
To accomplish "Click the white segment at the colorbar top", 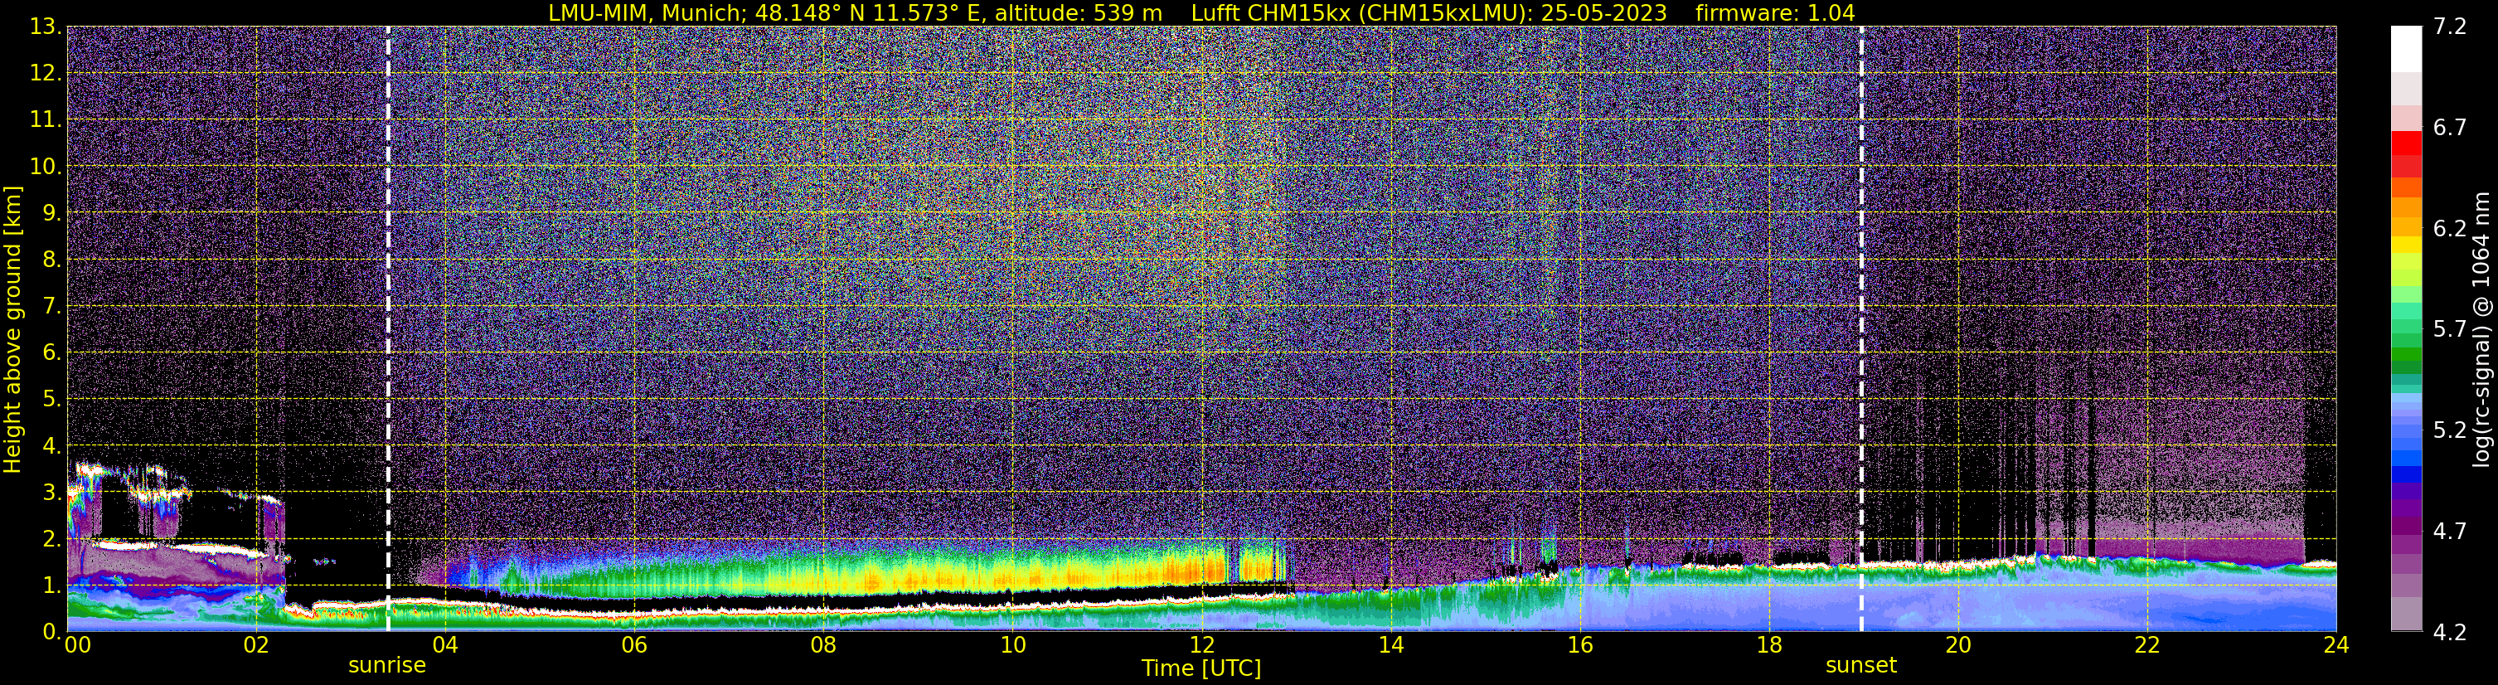I will 2406,48.
